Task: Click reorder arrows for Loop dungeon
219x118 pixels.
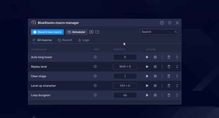Action: click(177, 95)
